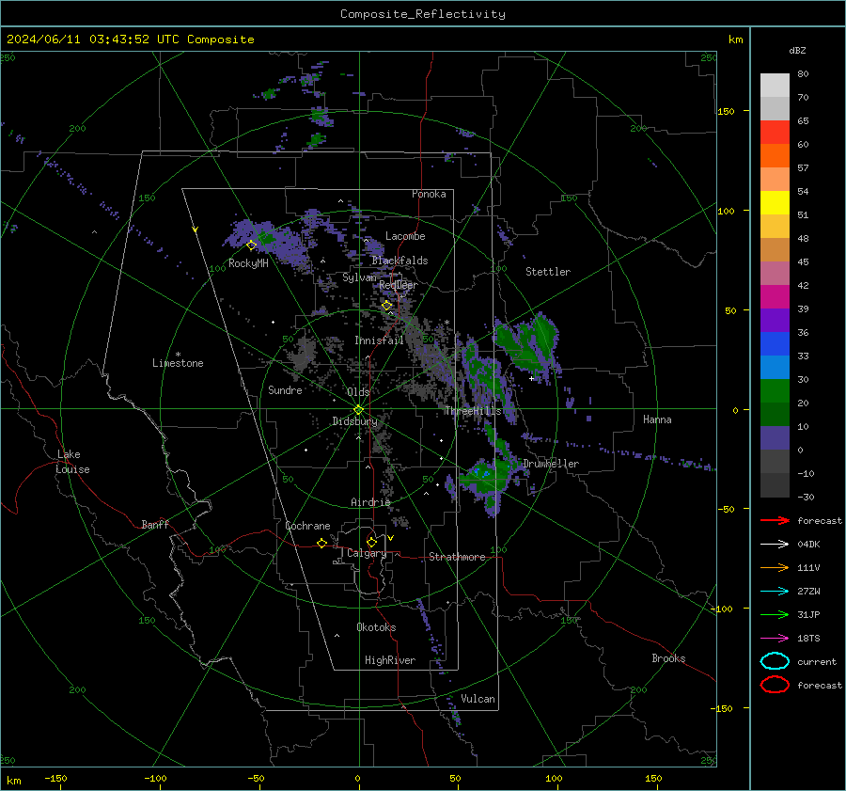Click the green 31JP arrow in legend

(775, 614)
